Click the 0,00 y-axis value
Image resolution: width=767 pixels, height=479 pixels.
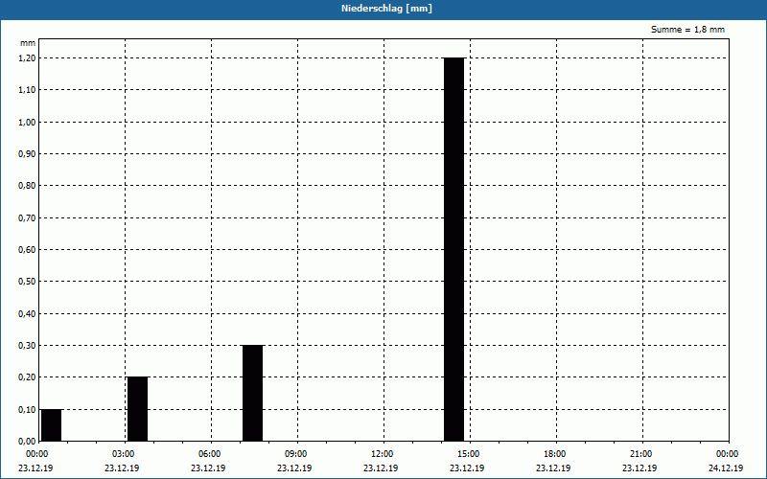pos(27,442)
